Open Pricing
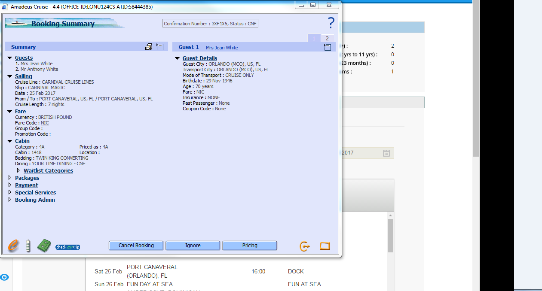This screenshot has width=542, height=291. click(x=250, y=246)
